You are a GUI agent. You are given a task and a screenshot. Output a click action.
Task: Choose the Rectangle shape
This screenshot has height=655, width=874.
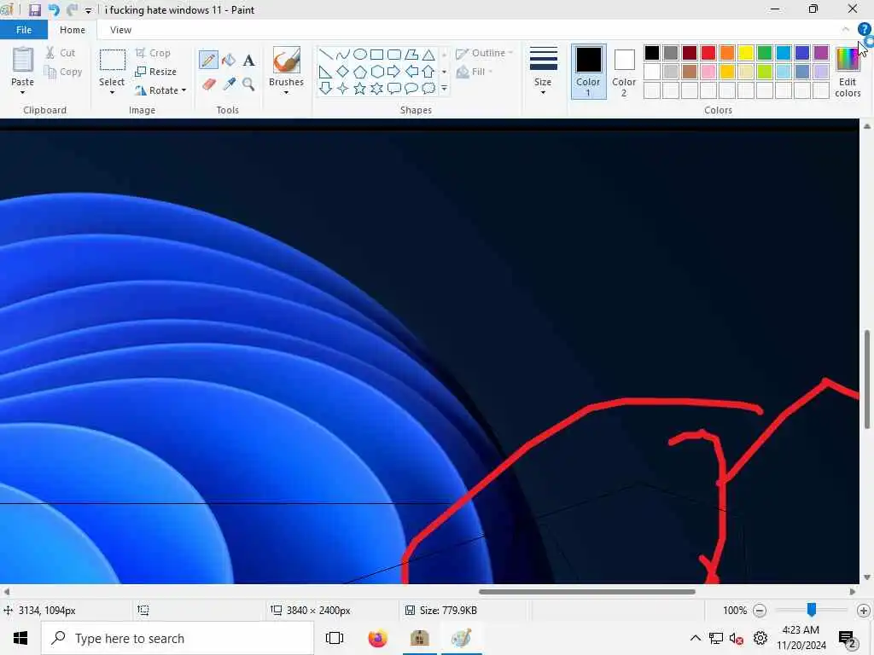tap(376, 54)
